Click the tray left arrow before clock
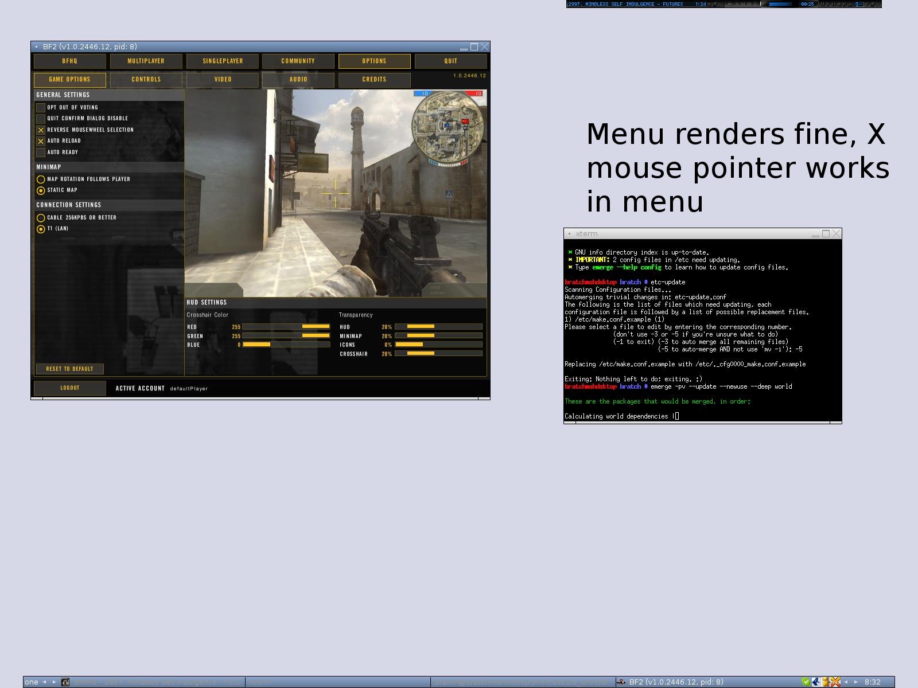 point(846,682)
